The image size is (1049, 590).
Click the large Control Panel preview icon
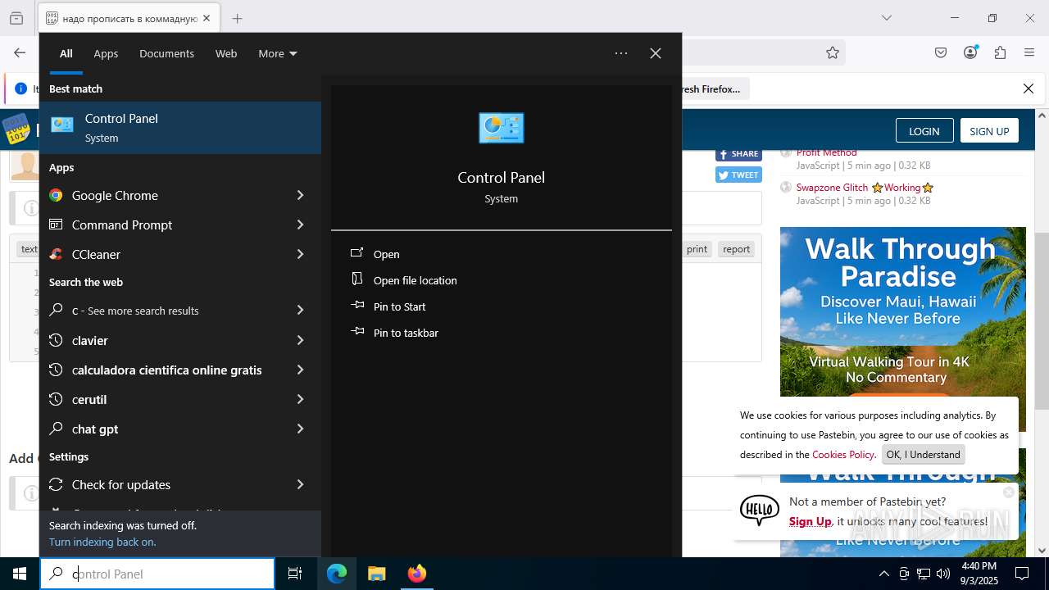501,128
